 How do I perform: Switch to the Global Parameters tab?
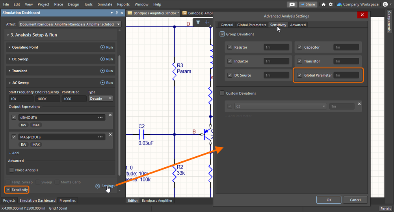point(251,25)
